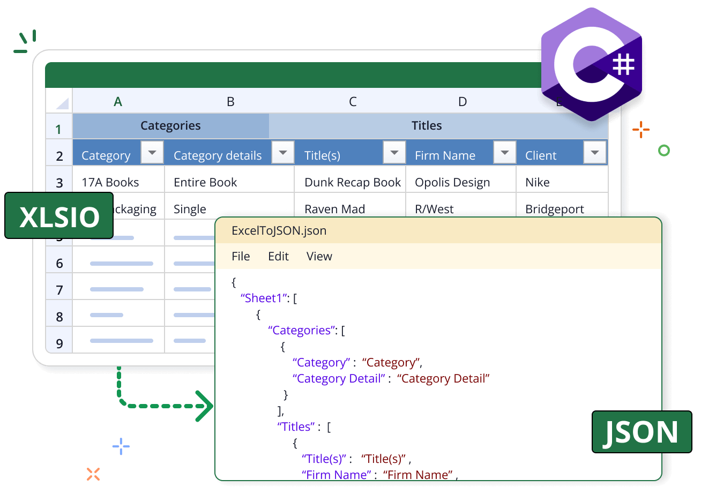Open the Edit menu in JSON viewer
The height and width of the screenshot is (494, 701).
pos(278,257)
